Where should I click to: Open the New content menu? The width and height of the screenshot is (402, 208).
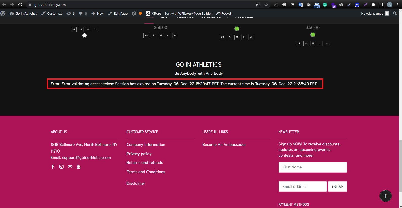[97, 13]
